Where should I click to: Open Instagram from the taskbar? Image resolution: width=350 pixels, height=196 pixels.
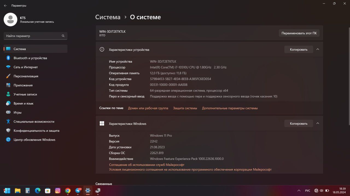tap(58, 191)
